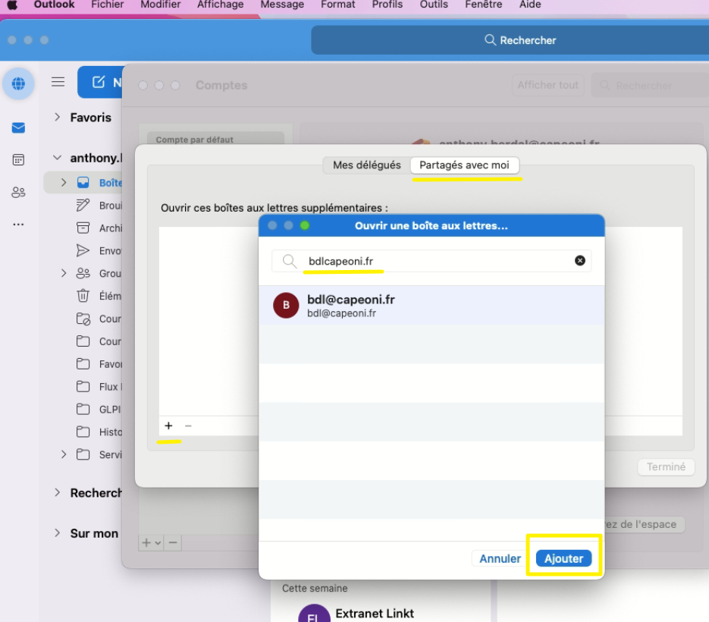
Task: Open the sent items paper plane icon
Action: pos(83,250)
